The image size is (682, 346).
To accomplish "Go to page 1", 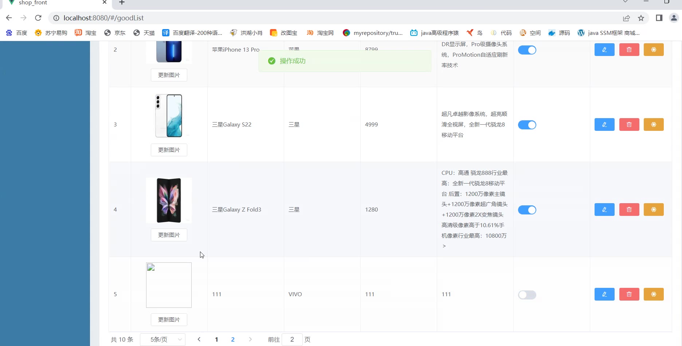I will [x=216, y=339].
